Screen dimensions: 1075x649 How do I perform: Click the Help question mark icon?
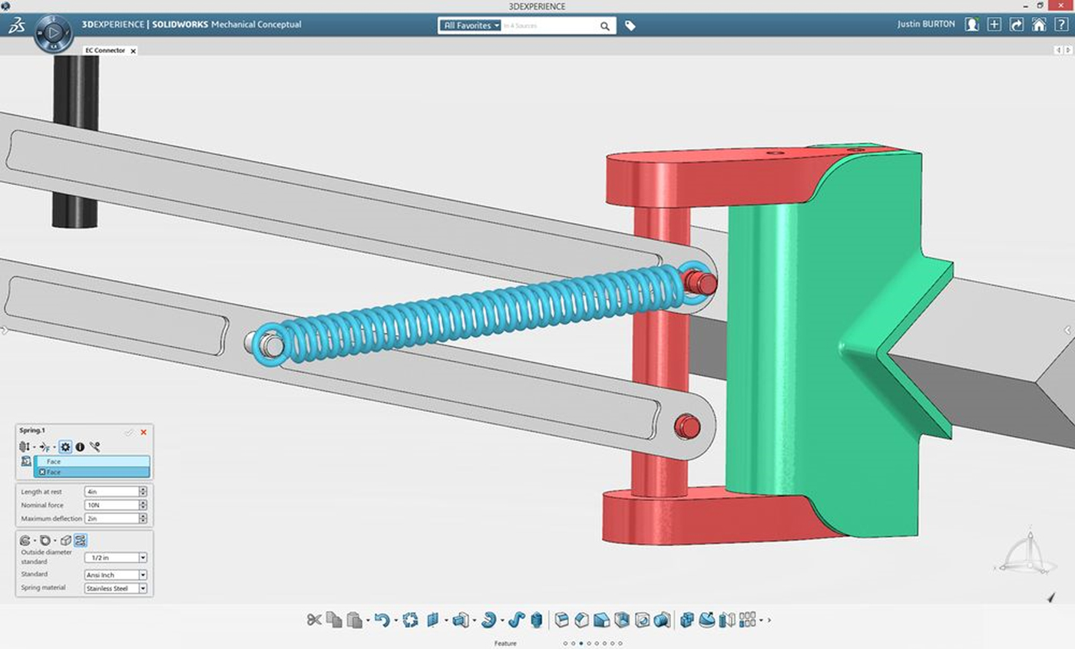(x=1060, y=25)
